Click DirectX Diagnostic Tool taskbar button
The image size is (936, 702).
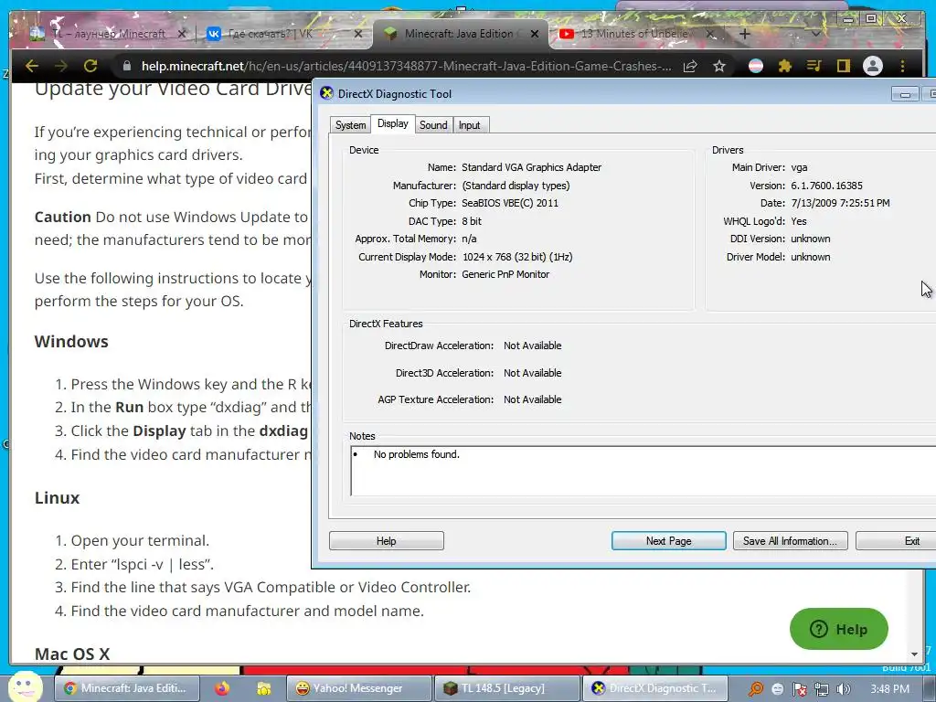(654, 688)
